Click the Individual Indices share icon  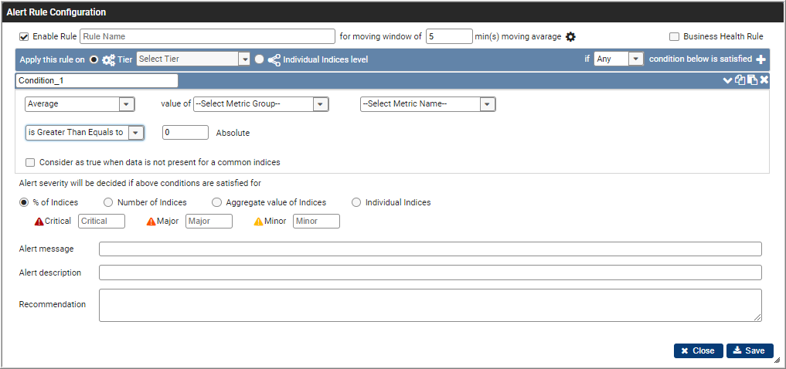[274, 59]
